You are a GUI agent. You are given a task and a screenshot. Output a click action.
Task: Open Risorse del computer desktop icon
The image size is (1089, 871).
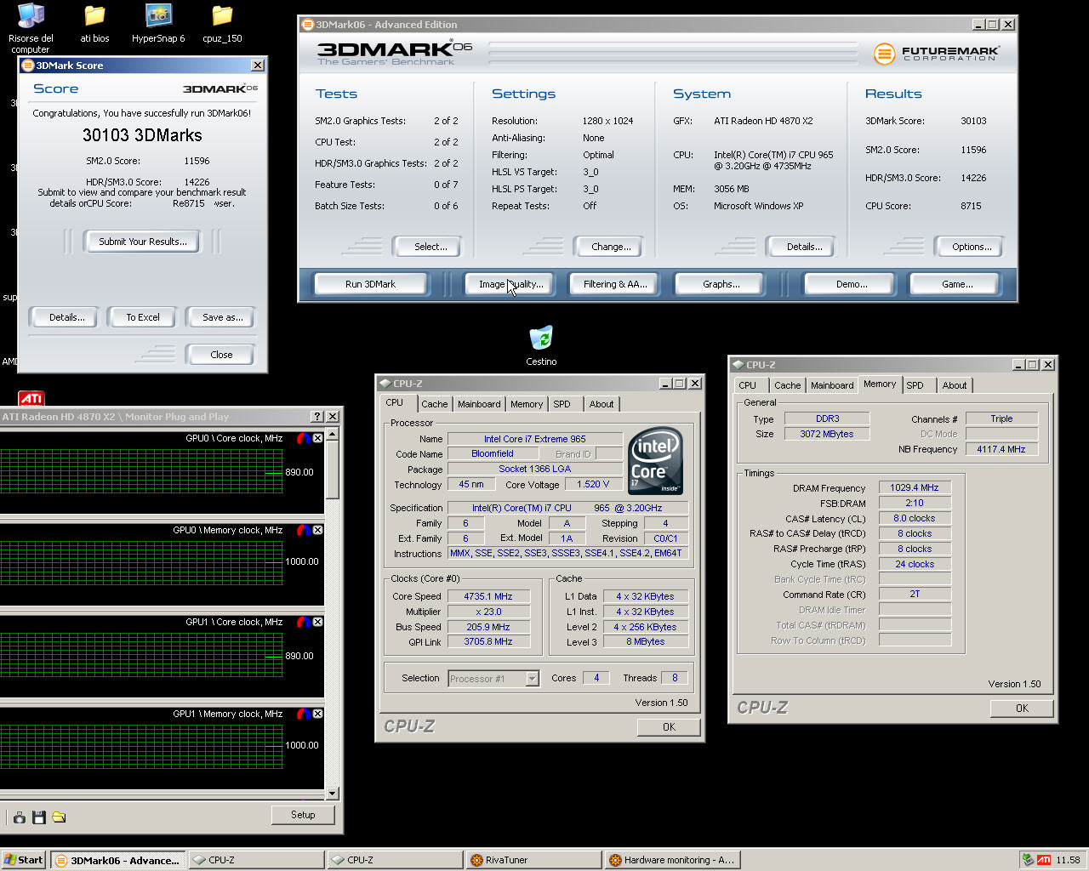click(x=31, y=26)
